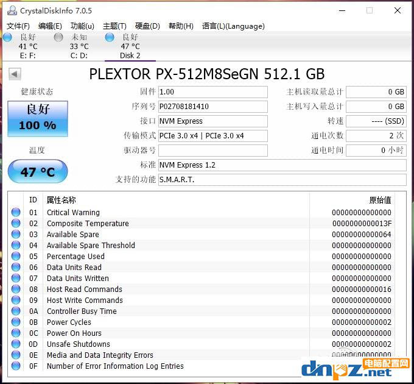Select the Composite Temperature raw value 0000000000013F
414x384 pixels.
pyautogui.click(x=362, y=223)
